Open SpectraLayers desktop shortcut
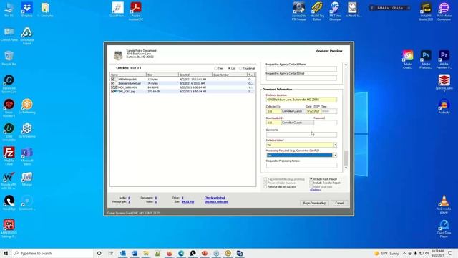Image resolution: width=458 pixels, height=258 pixels. click(444, 83)
